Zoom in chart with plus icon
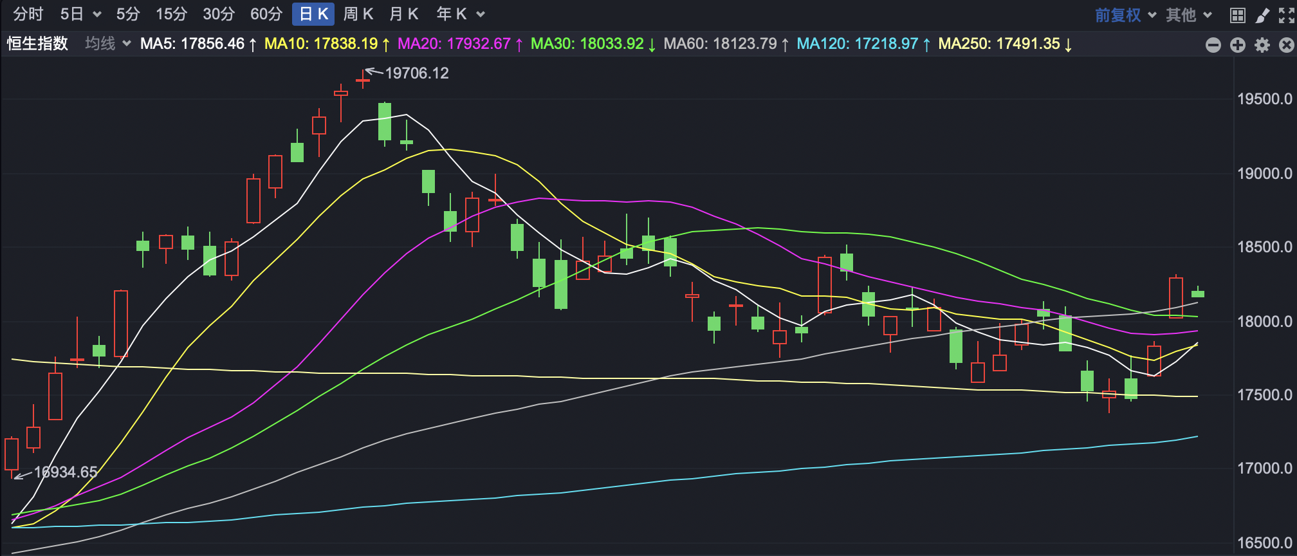Screen dimensions: 1297x556 [1238, 45]
